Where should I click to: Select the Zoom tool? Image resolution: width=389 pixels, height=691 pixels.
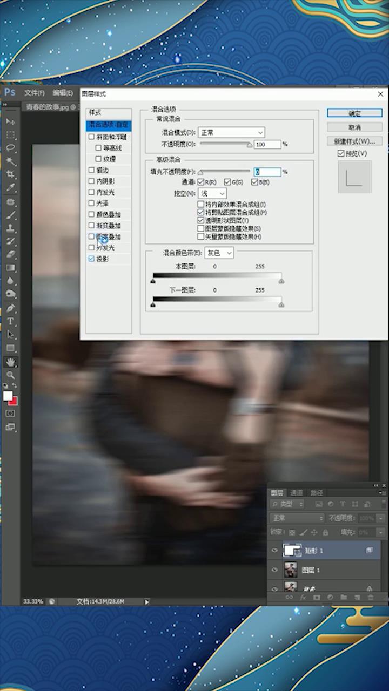click(10, 375)
